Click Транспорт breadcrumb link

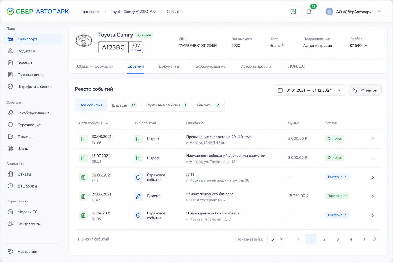point(90,12)
